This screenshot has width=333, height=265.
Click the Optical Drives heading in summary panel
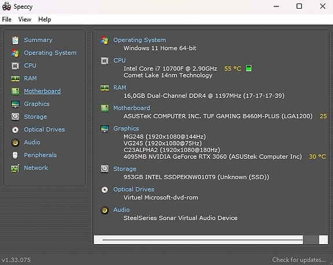tap(134, 189)
